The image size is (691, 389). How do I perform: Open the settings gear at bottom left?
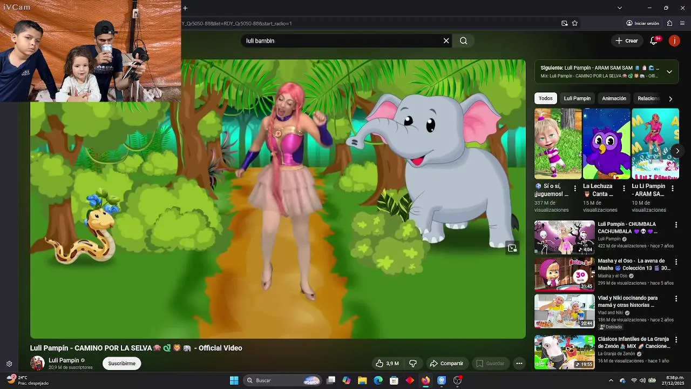coord(9,364)
